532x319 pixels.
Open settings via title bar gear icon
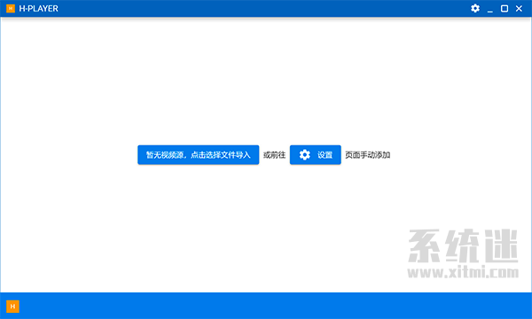(x=475, y=9)
